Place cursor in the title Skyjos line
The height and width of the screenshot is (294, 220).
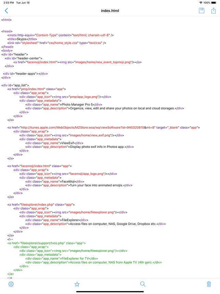pyautogui.click(x=22, y=39)
